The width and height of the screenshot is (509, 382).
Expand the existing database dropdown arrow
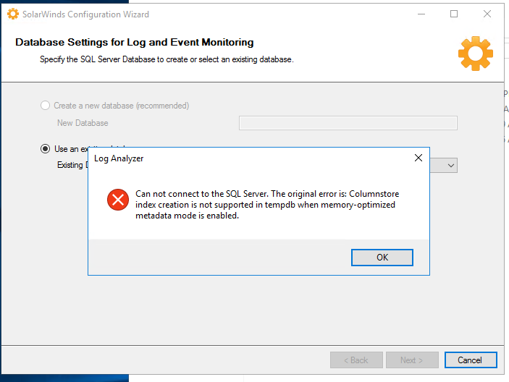click(x=450, y=166)
